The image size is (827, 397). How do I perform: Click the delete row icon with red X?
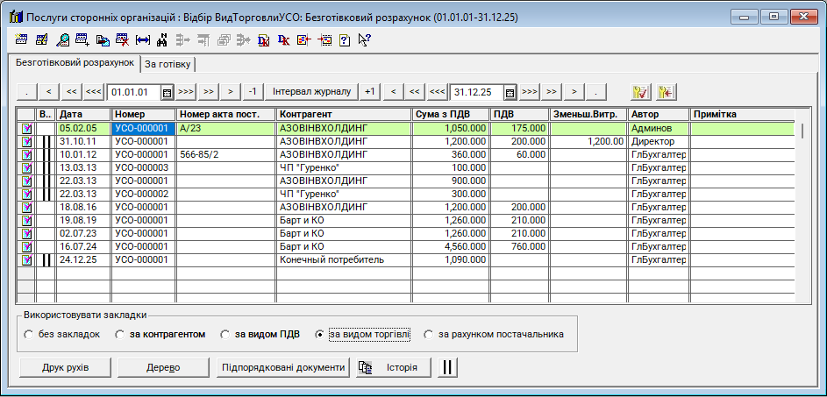[123, 39]
